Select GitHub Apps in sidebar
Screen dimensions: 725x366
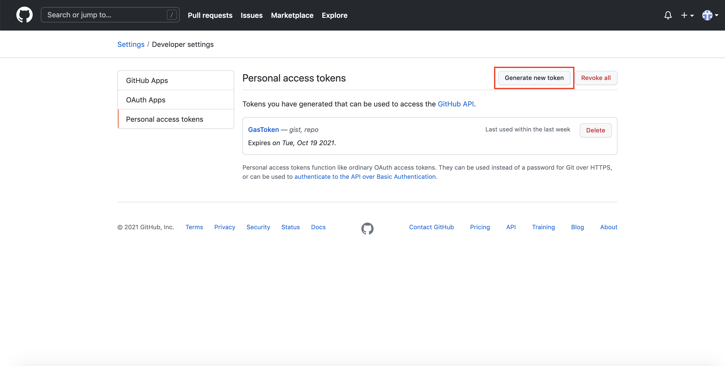click(x=147, y=80)
